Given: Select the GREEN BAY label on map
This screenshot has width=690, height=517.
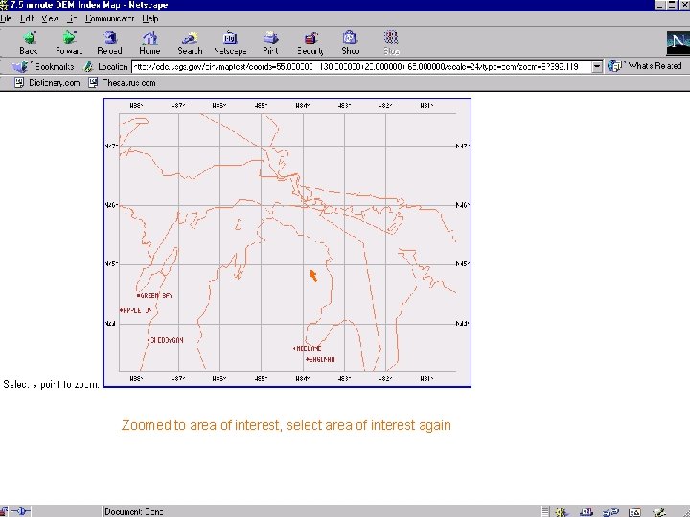Looking at the screenshot, I should click(156, 296).
